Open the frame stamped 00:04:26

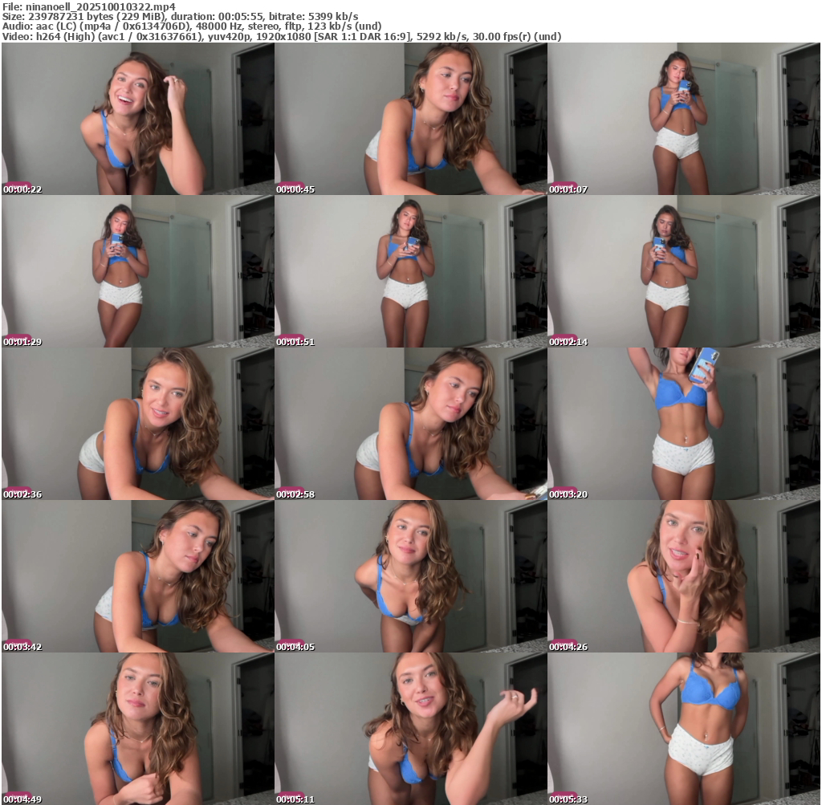684,576
